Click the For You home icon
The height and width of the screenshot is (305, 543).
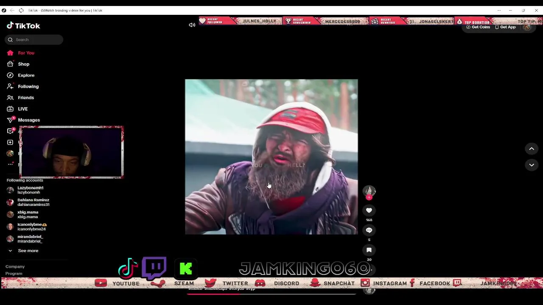[10, 53]
